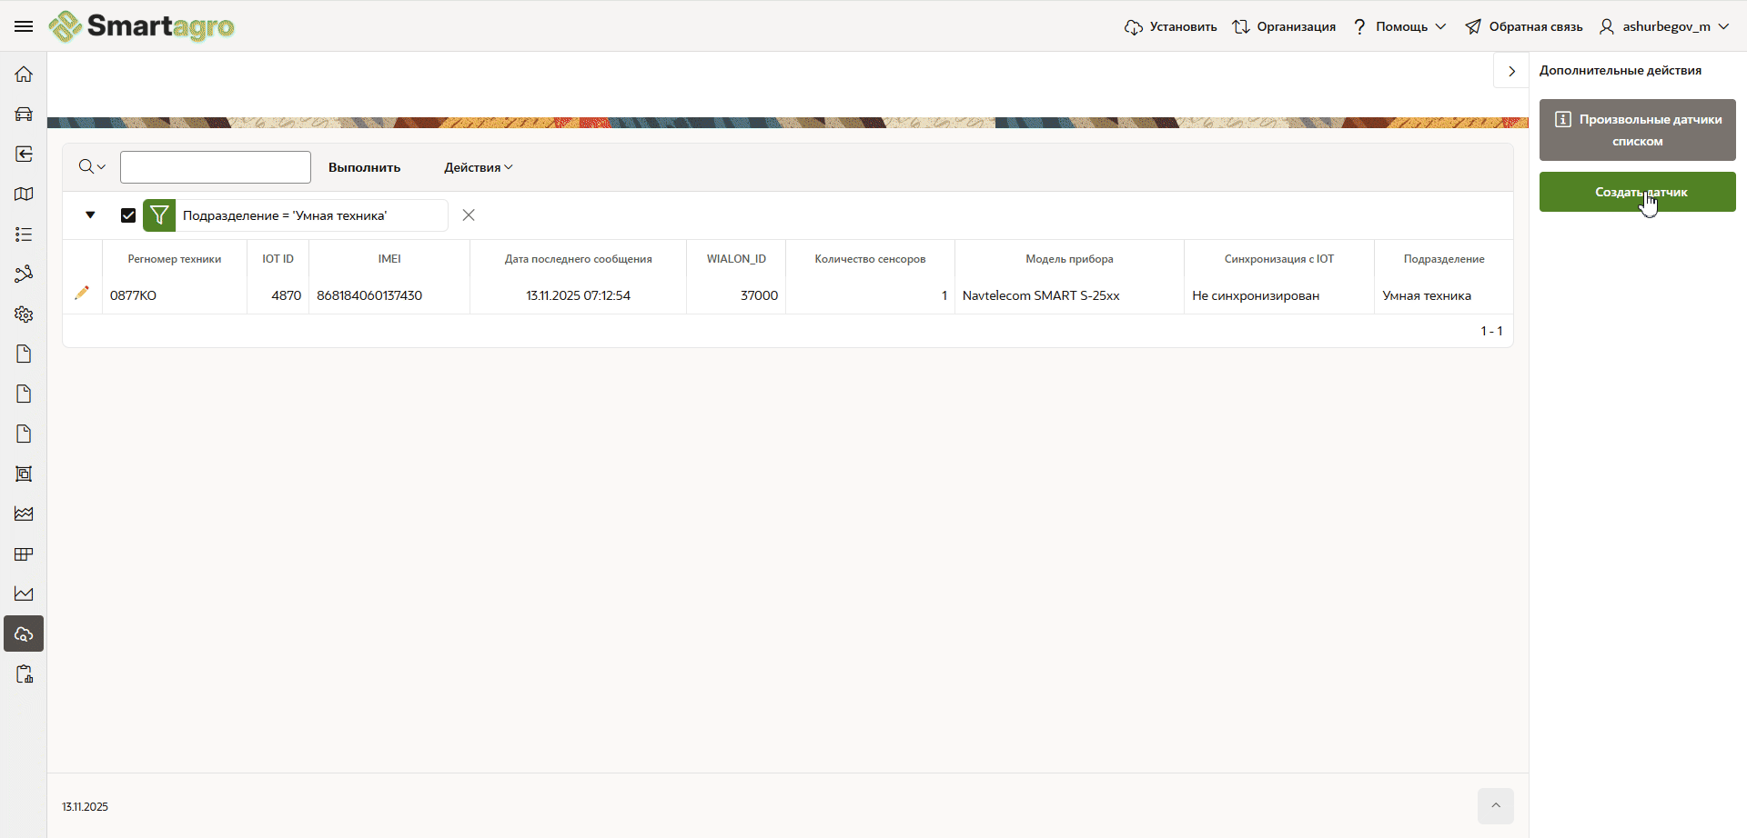1747x838 pixels.
Task: Open the gear settings sidebar icon
Action: pos(24,314)
